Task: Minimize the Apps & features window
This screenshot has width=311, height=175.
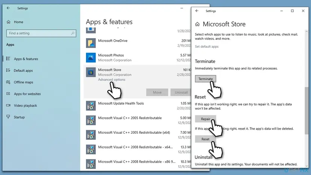Action: point(182,8)
